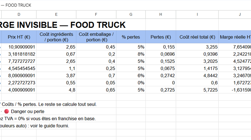Image resolution: width=251 pixels, height=140 pixels.
Task: Select column E header
Action: click(x=56, y=15)
